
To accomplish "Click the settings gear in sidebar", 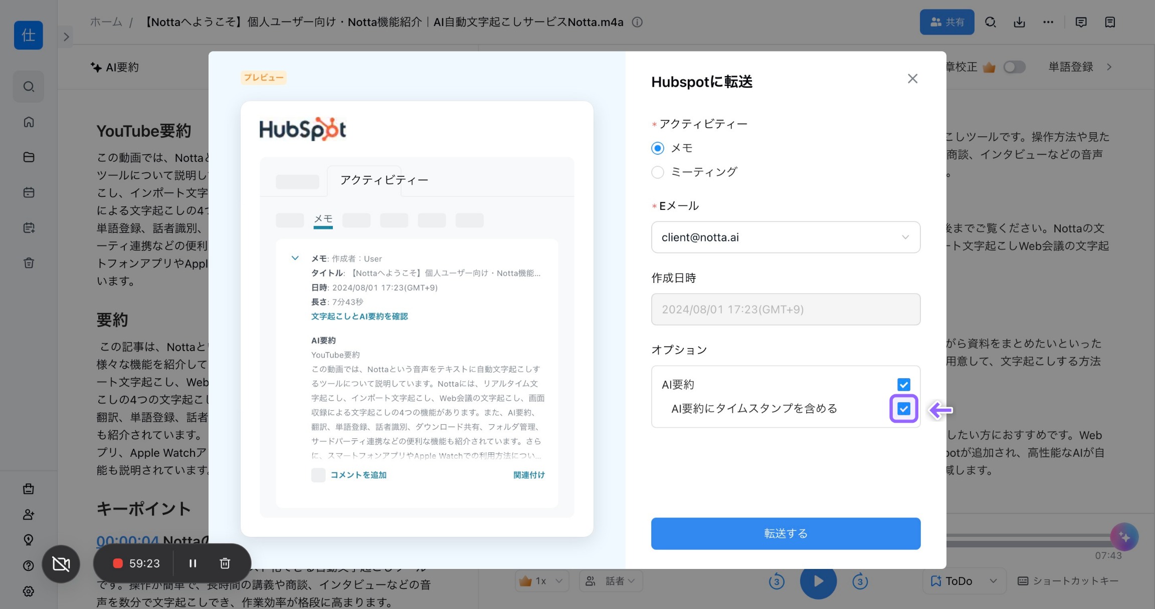I will click(29, 591).
